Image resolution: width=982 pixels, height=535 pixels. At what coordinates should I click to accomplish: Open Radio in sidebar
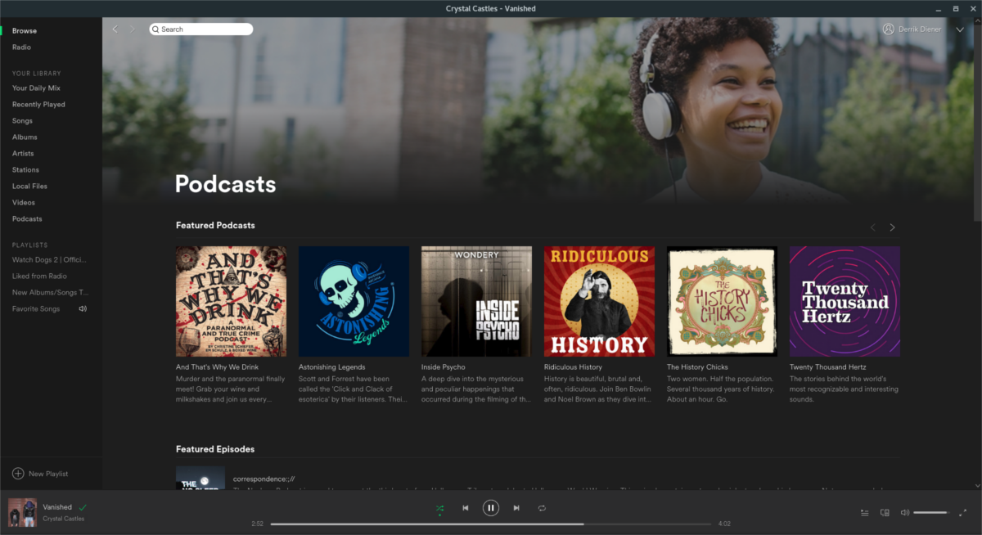click(21, 47)
